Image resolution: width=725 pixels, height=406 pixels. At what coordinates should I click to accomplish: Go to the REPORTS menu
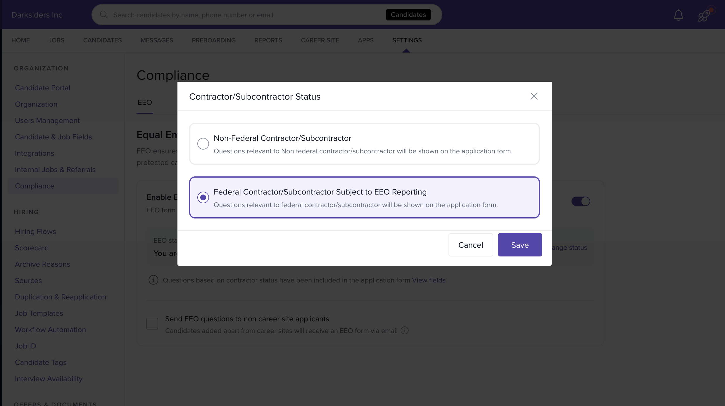(x=268, y=40)
